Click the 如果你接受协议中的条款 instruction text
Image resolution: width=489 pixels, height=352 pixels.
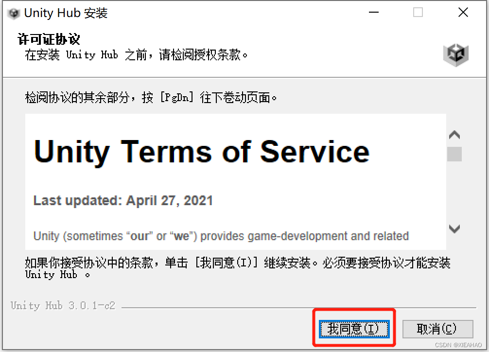click(238, 268)
